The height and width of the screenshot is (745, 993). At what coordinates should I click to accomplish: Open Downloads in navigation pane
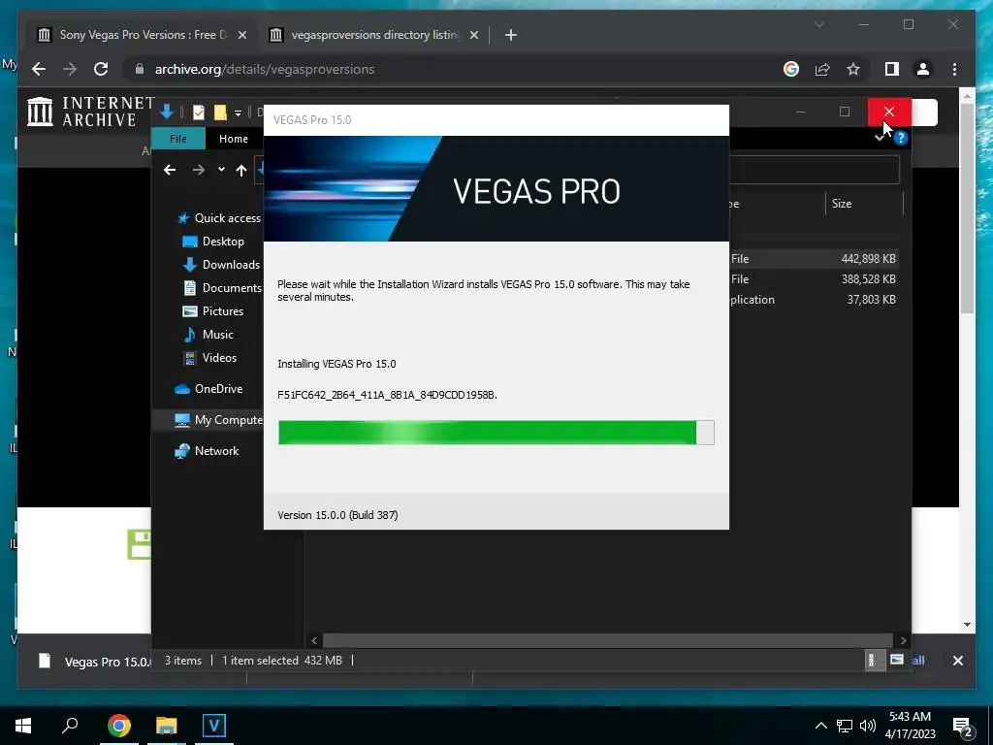pos(221,265)
